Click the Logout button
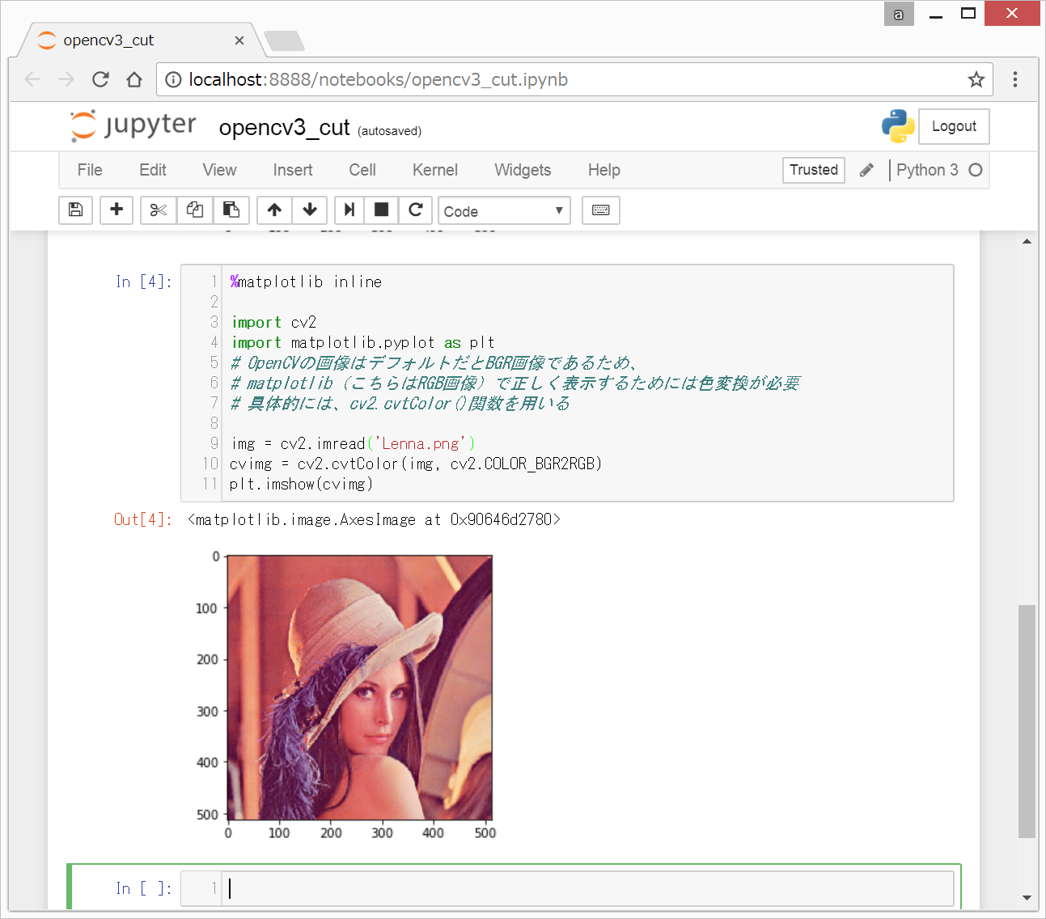 (954, 126)
